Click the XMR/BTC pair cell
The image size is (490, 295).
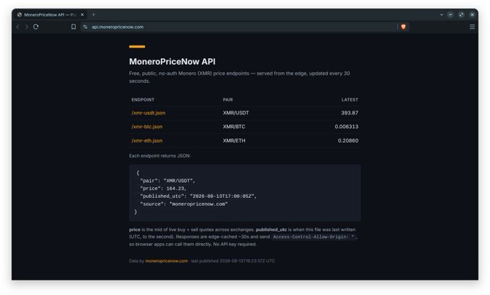234,127
